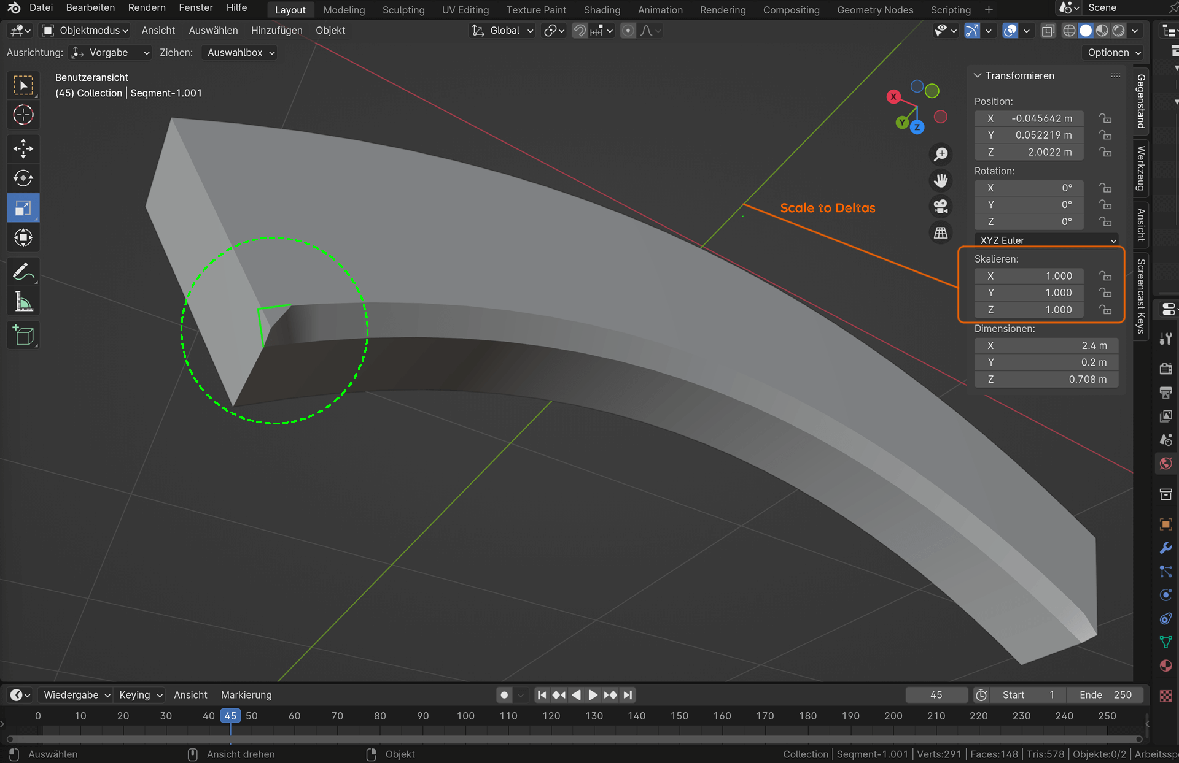1179x763 pixels.
Task: Select the Move tool in toolbar
Action: click(23, 148)
